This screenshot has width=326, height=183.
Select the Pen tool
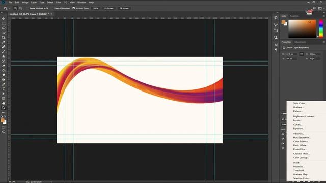4,84
